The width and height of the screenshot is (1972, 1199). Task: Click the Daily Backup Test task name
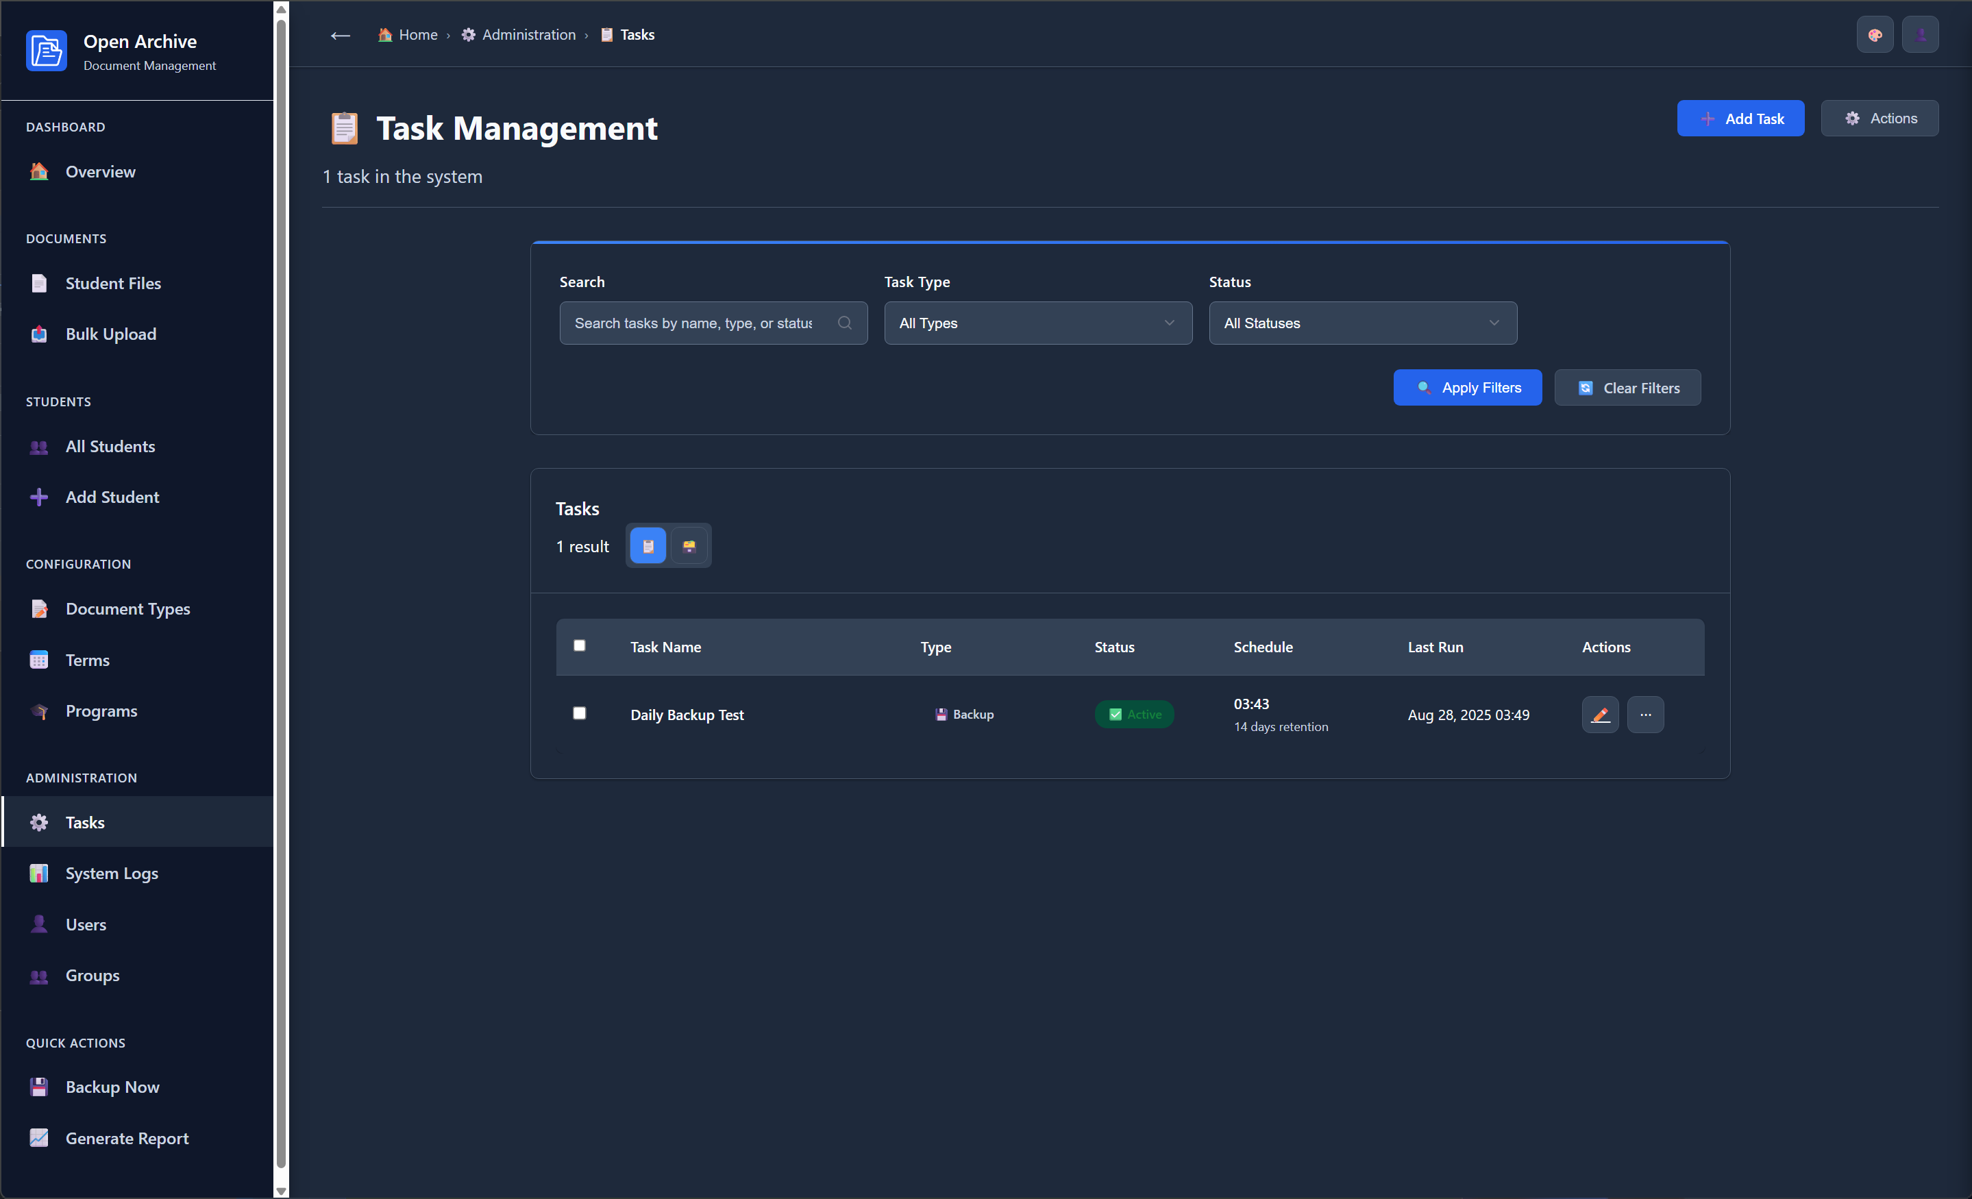pyautogui.click(x=687, y=715)
